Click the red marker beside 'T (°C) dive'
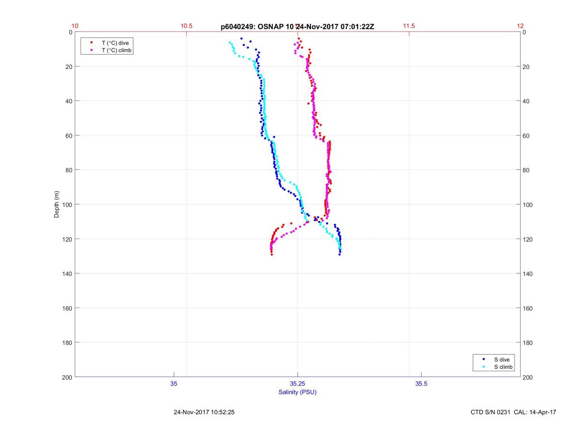This screenshot has width=575, height=424. [92, 42]
